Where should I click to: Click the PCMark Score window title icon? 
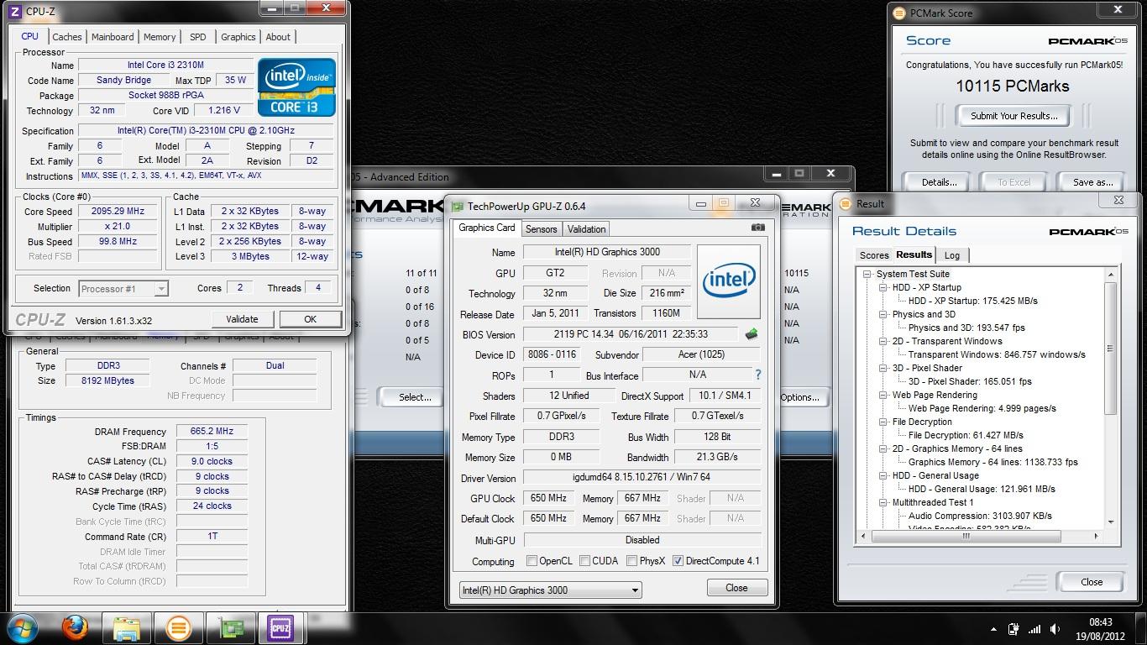click(x=898, y=13)
